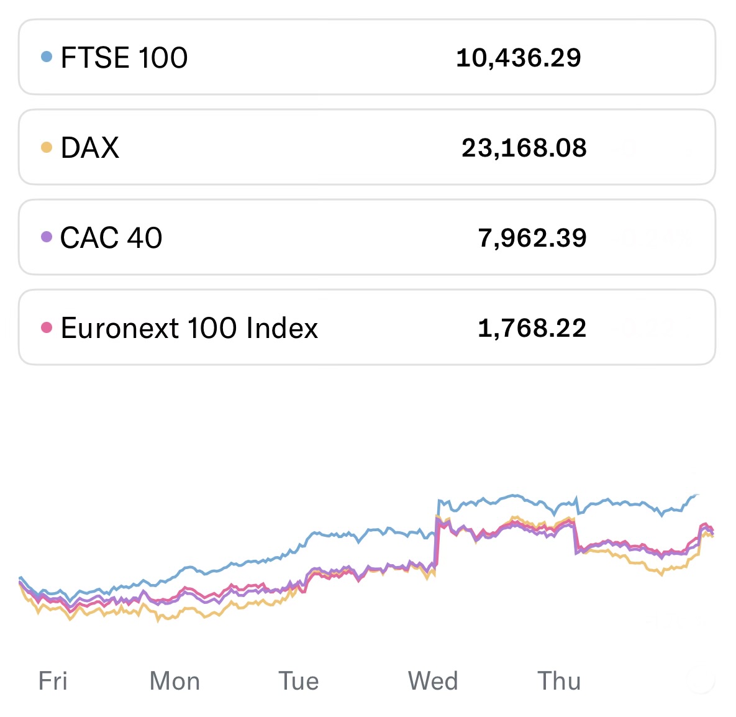The width and height of the screenshot is (736, 717).
Task: Open the CAC 40 index name
Action: click(111, 238)
